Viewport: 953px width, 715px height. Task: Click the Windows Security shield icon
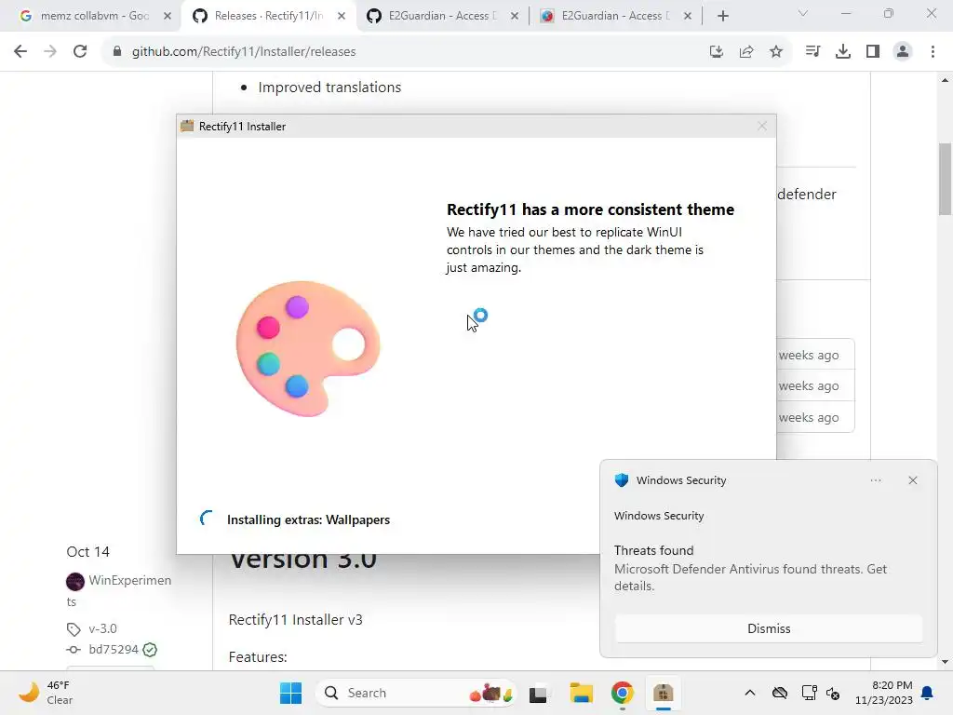[621, 480]
